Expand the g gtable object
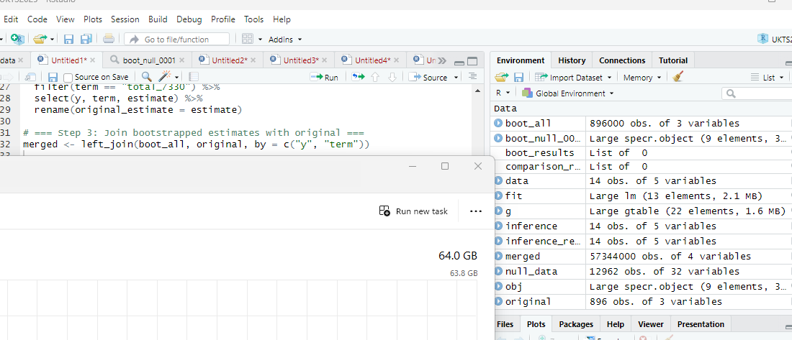Image resolution: width=792 pixels, height=340 pixels. click(498, 211)
